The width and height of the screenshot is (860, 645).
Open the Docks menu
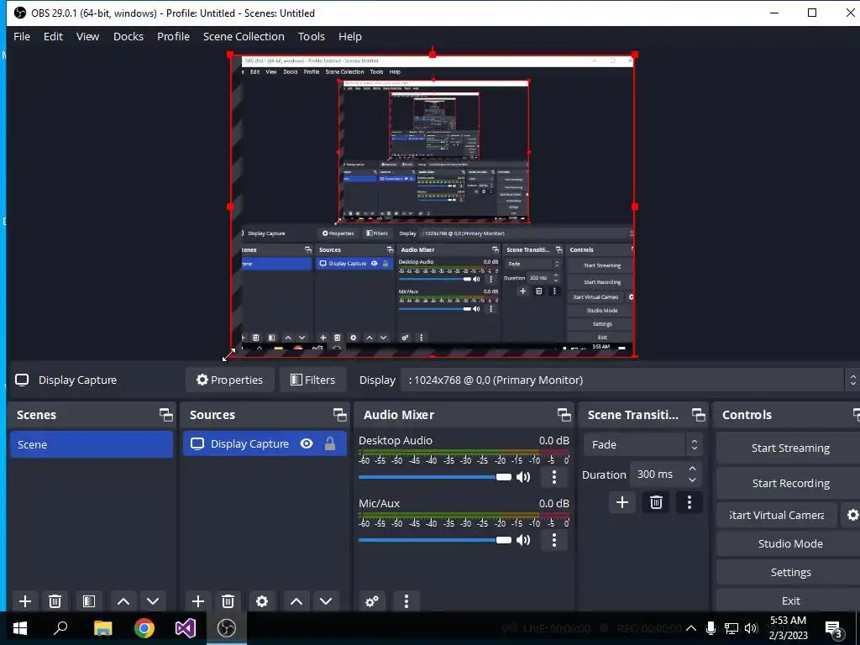pyautogui.click(x=128, y=36)
